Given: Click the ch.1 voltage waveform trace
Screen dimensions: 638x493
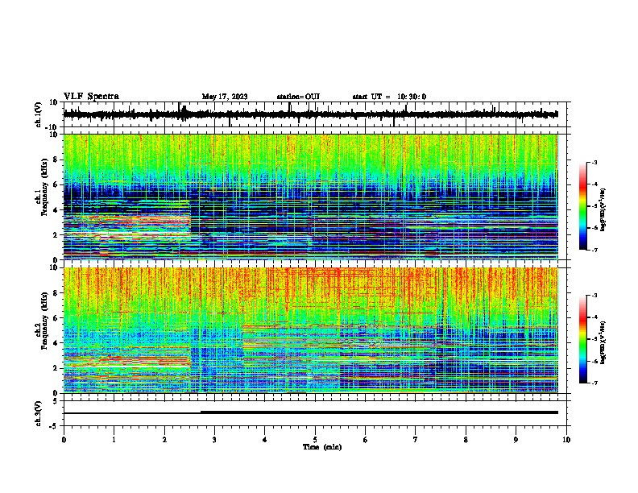Looking at the screenshot, I should point(311,114).
